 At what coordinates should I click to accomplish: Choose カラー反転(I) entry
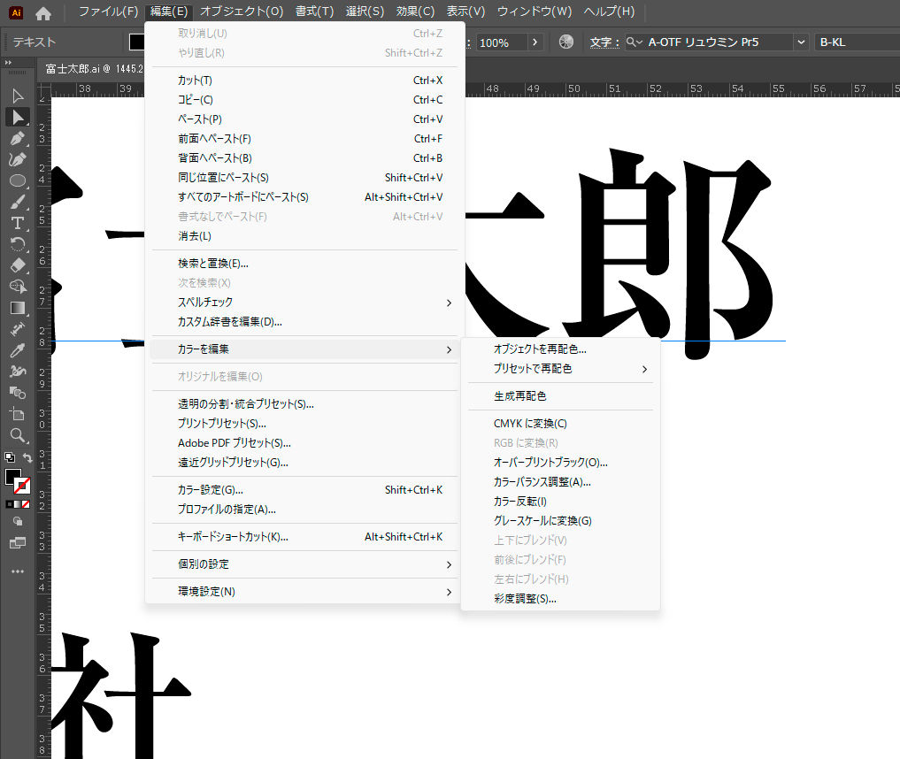tap(561, 502)
